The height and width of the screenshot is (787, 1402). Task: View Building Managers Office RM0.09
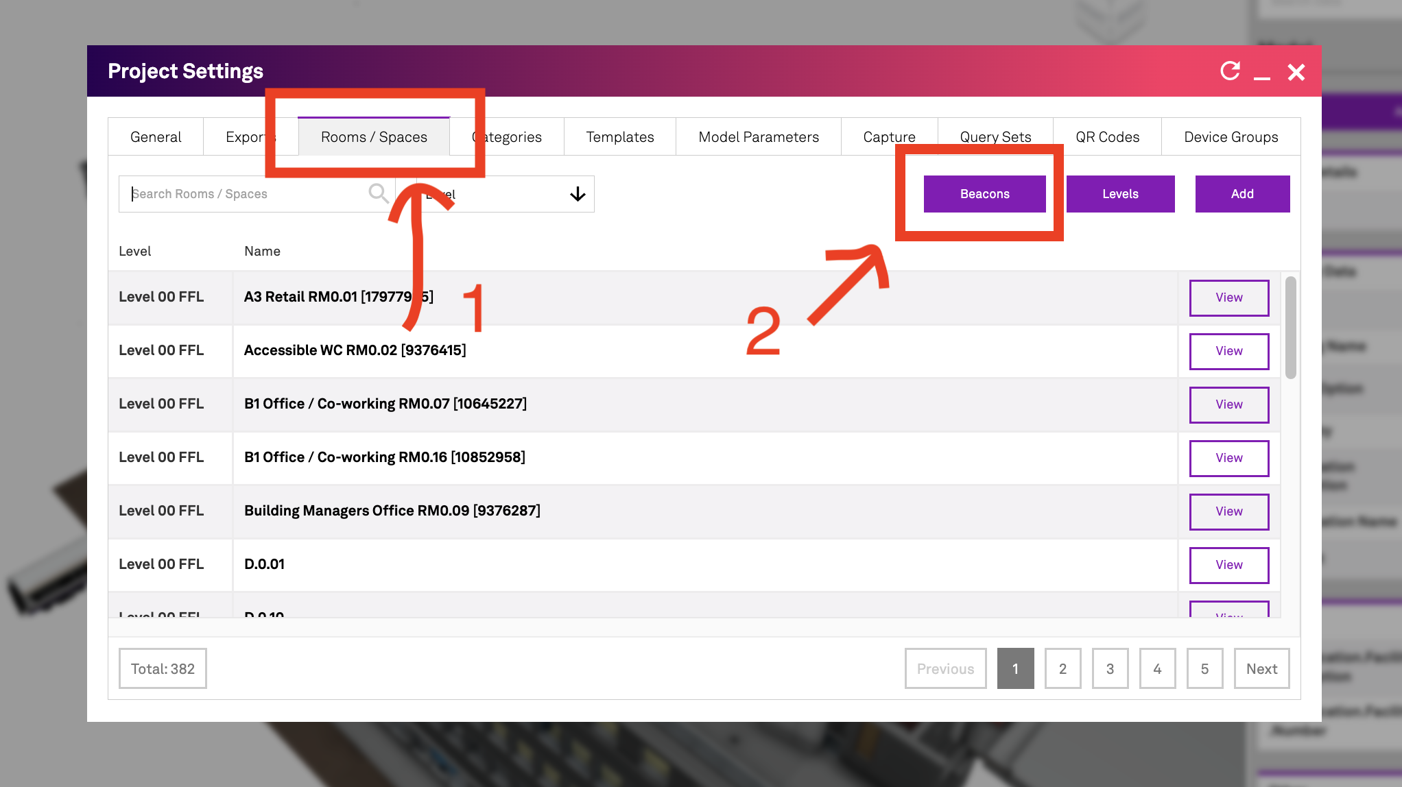click(1228, 511)
